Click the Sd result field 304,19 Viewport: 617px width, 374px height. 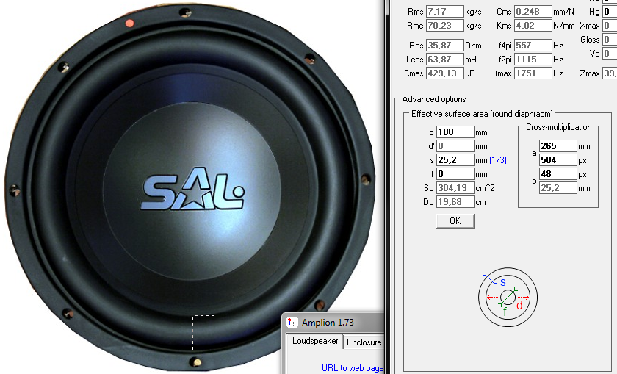pyautogui.click(x=455, y=188)
